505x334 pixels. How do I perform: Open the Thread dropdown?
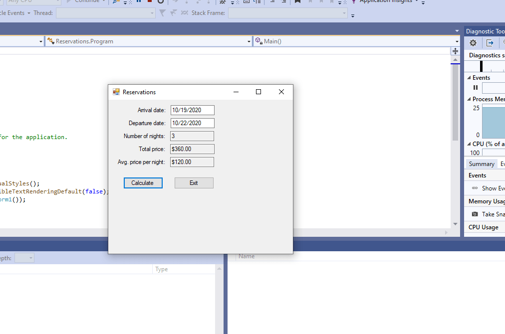(152, 13)
